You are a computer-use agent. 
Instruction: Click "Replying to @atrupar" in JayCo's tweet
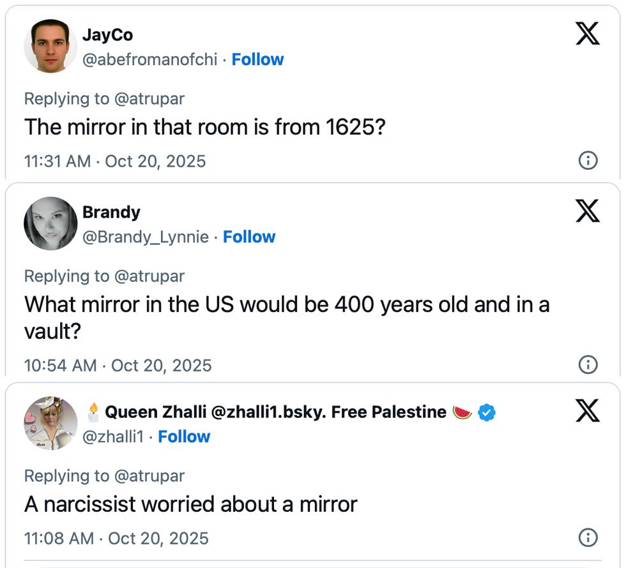coord(104,98)
